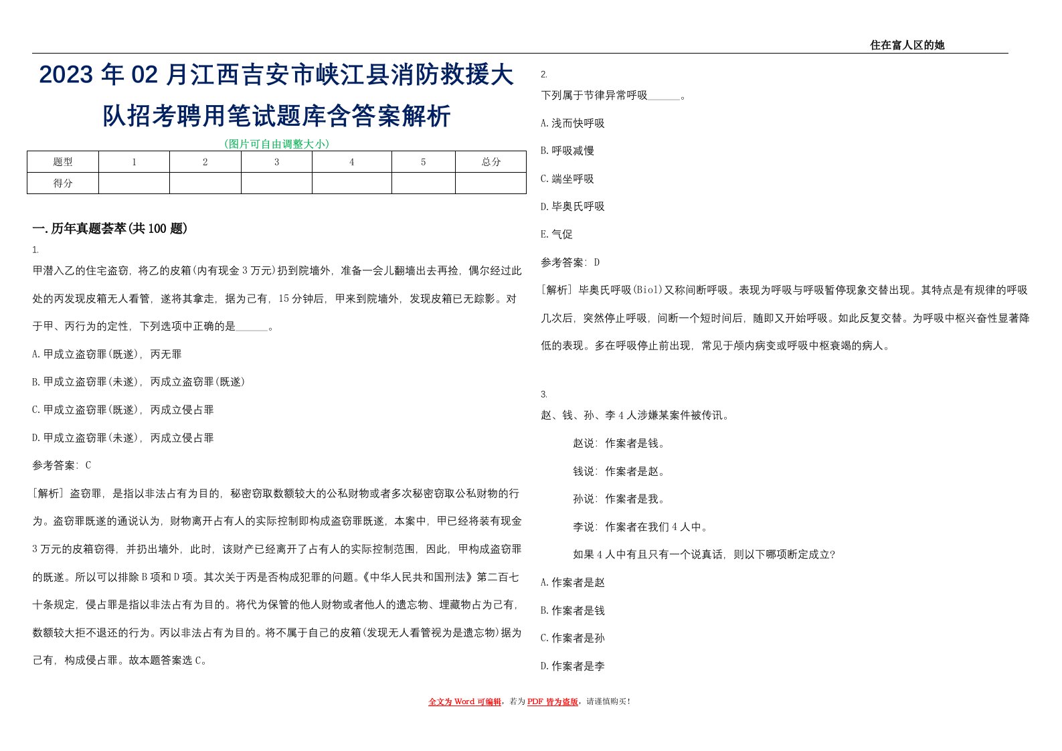Click the empty score cell under '总分'
1062x751 pixels.
tap(491, 183)
